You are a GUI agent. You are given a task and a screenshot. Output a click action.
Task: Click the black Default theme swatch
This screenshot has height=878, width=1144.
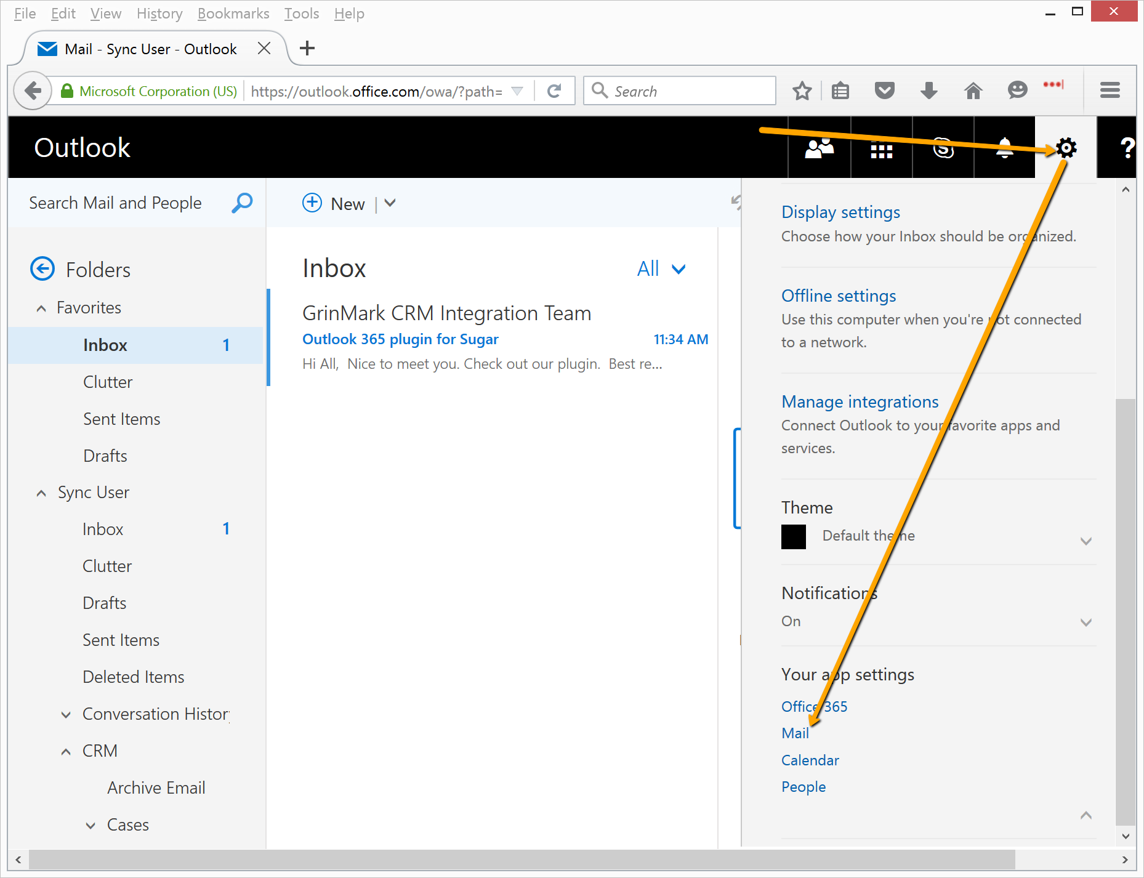793,536
